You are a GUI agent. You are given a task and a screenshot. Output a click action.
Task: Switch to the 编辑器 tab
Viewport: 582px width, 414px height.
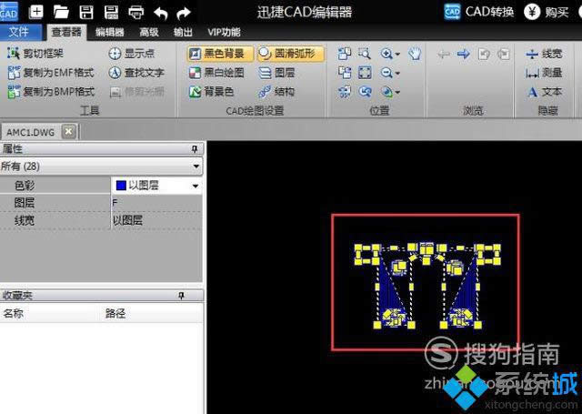(109, 33)
